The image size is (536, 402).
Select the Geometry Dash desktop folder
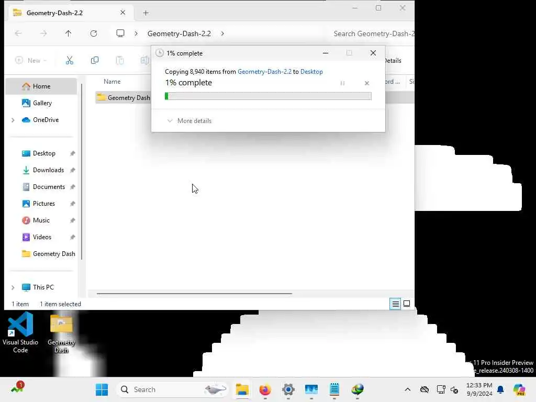(61, 334)
